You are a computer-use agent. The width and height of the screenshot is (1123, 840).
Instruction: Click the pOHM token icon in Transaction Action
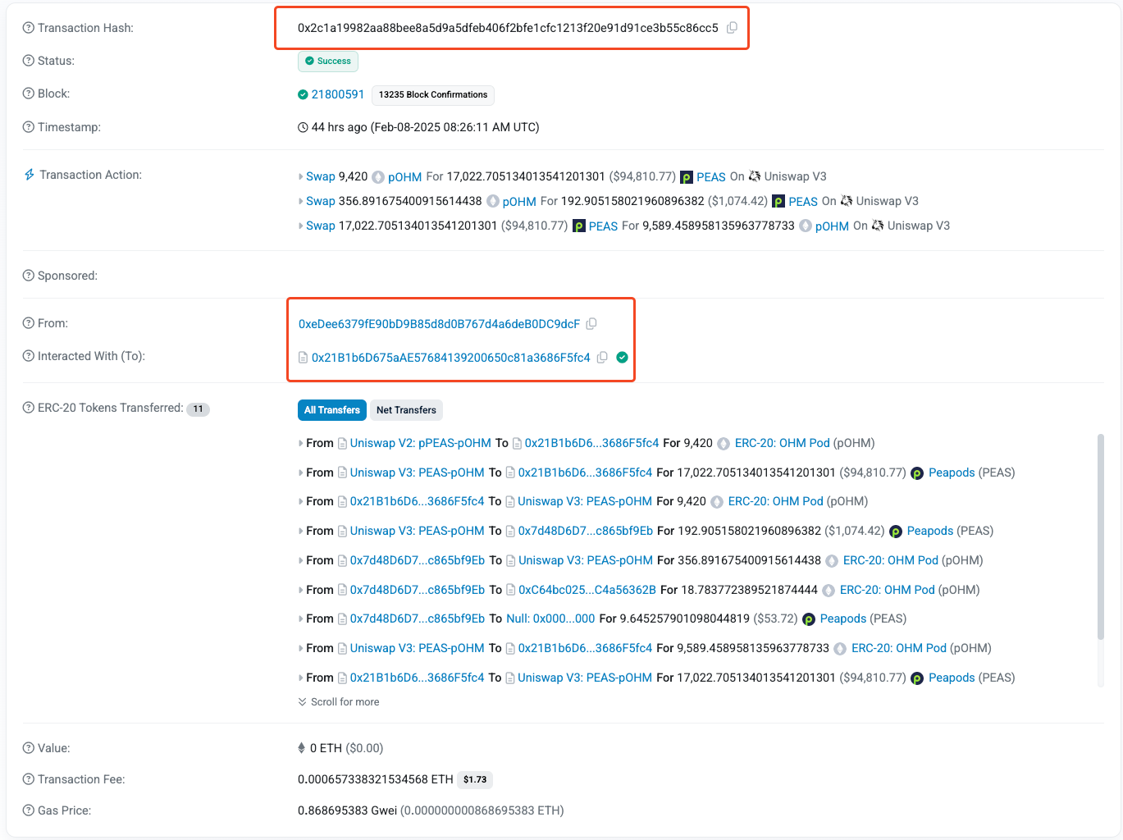tap(378, 177)
